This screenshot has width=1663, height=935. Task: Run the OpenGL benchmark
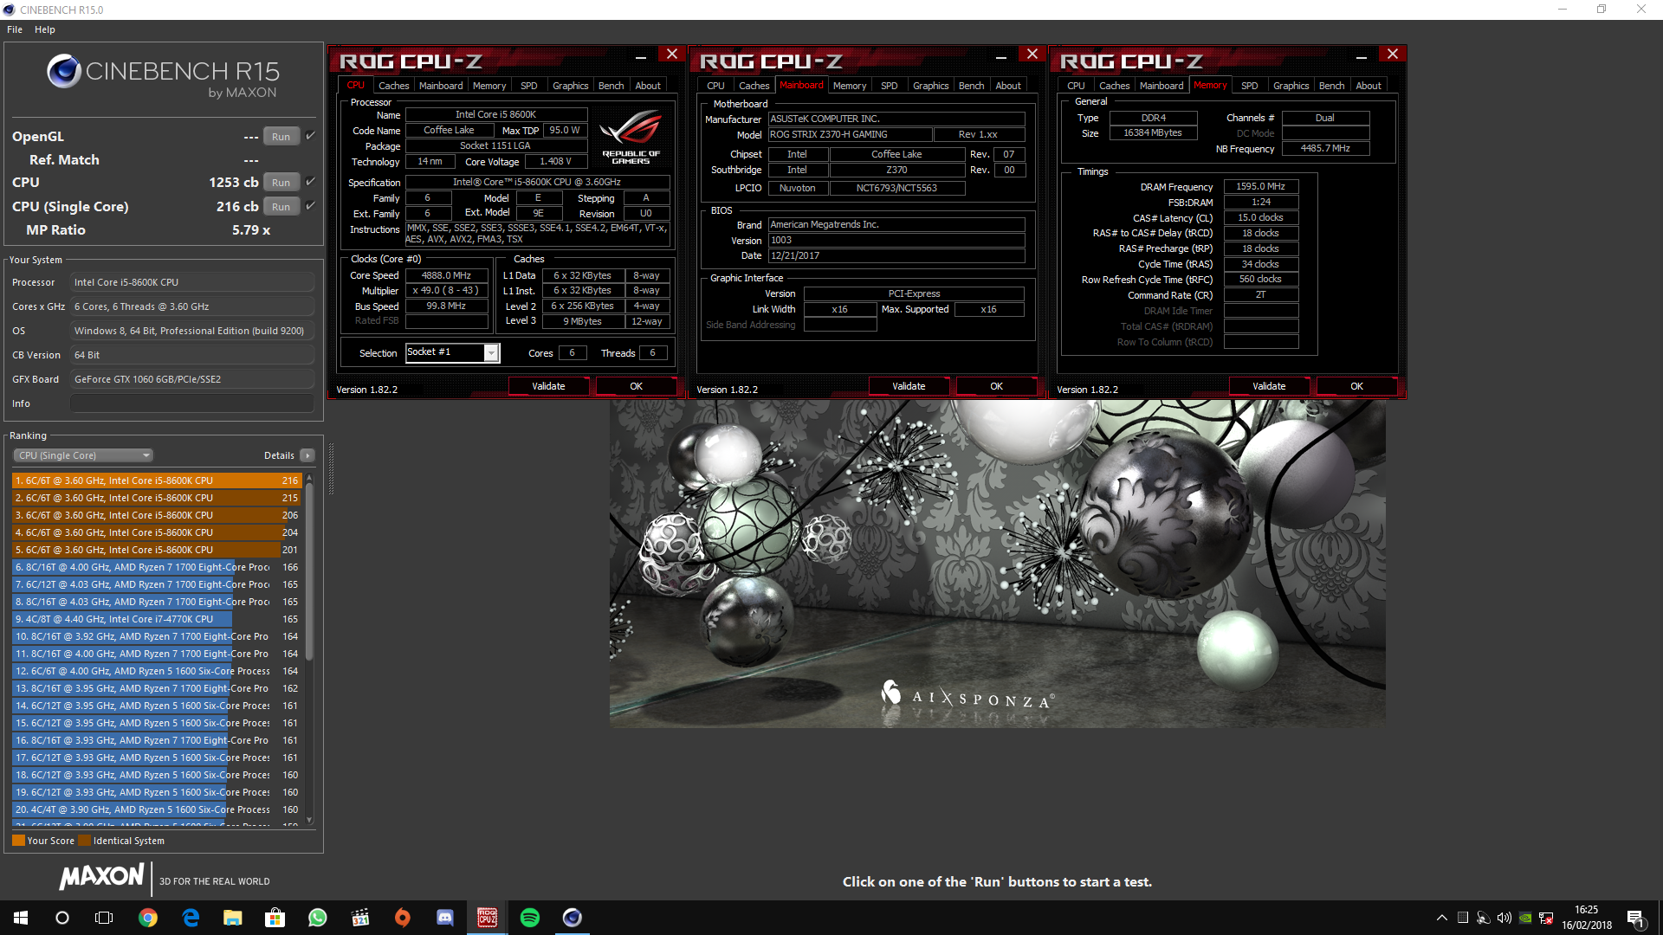[281, 137]
